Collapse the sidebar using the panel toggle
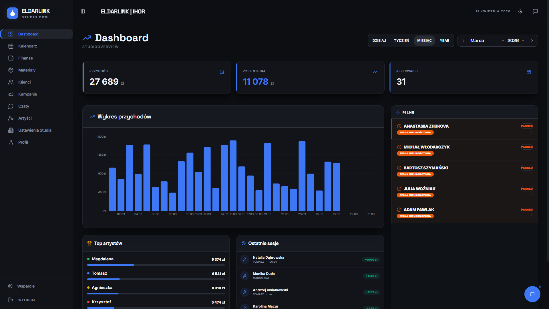 tap(83, 11)
